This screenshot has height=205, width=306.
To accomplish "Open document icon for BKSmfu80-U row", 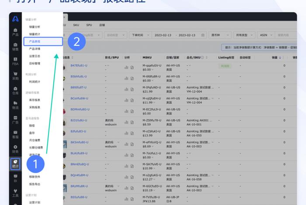I will click(x=132, y=144).
